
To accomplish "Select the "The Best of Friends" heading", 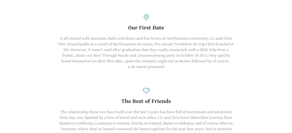I will pos(146,101).
